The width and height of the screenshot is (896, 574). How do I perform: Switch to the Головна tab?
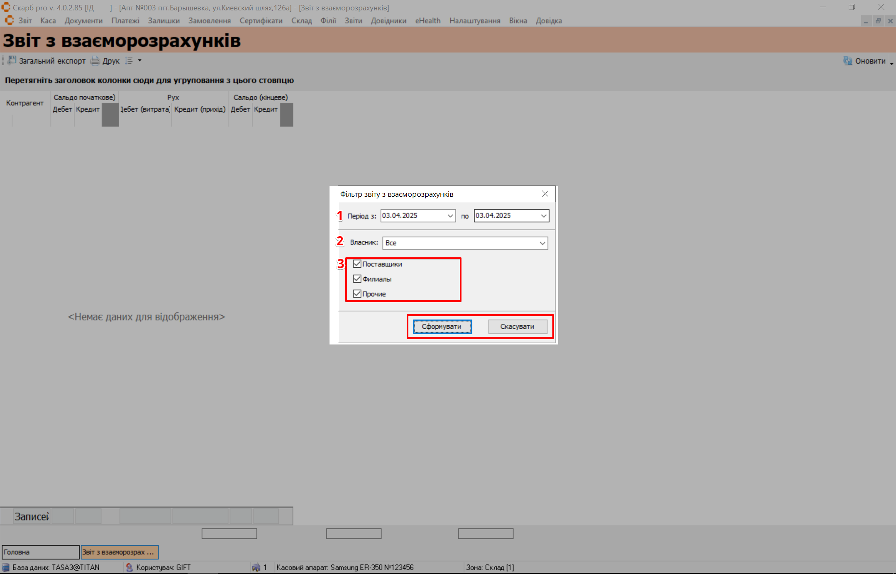click(40, 552)
